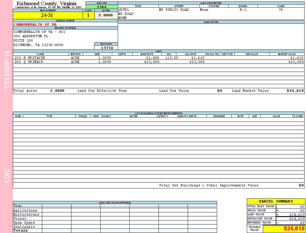
Task: Click account number 15734
Action: coord(107,48)
